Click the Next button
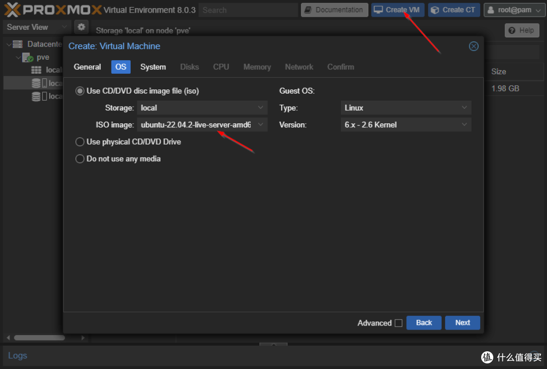The width and height of the screenshot is (547, 369). [x=462, y=322]
